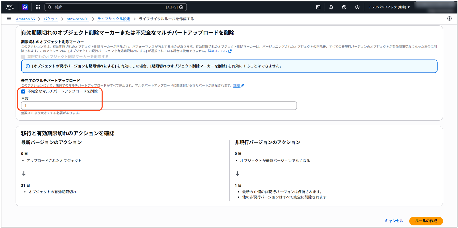
Task: Click 最新バージョンのアクション heading
Action: coord(51,142)
